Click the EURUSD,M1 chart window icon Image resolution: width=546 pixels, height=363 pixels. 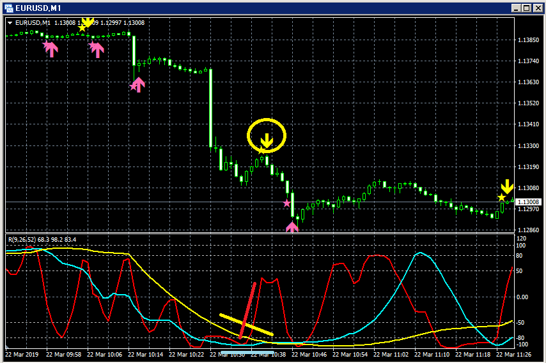pos(9,8)
